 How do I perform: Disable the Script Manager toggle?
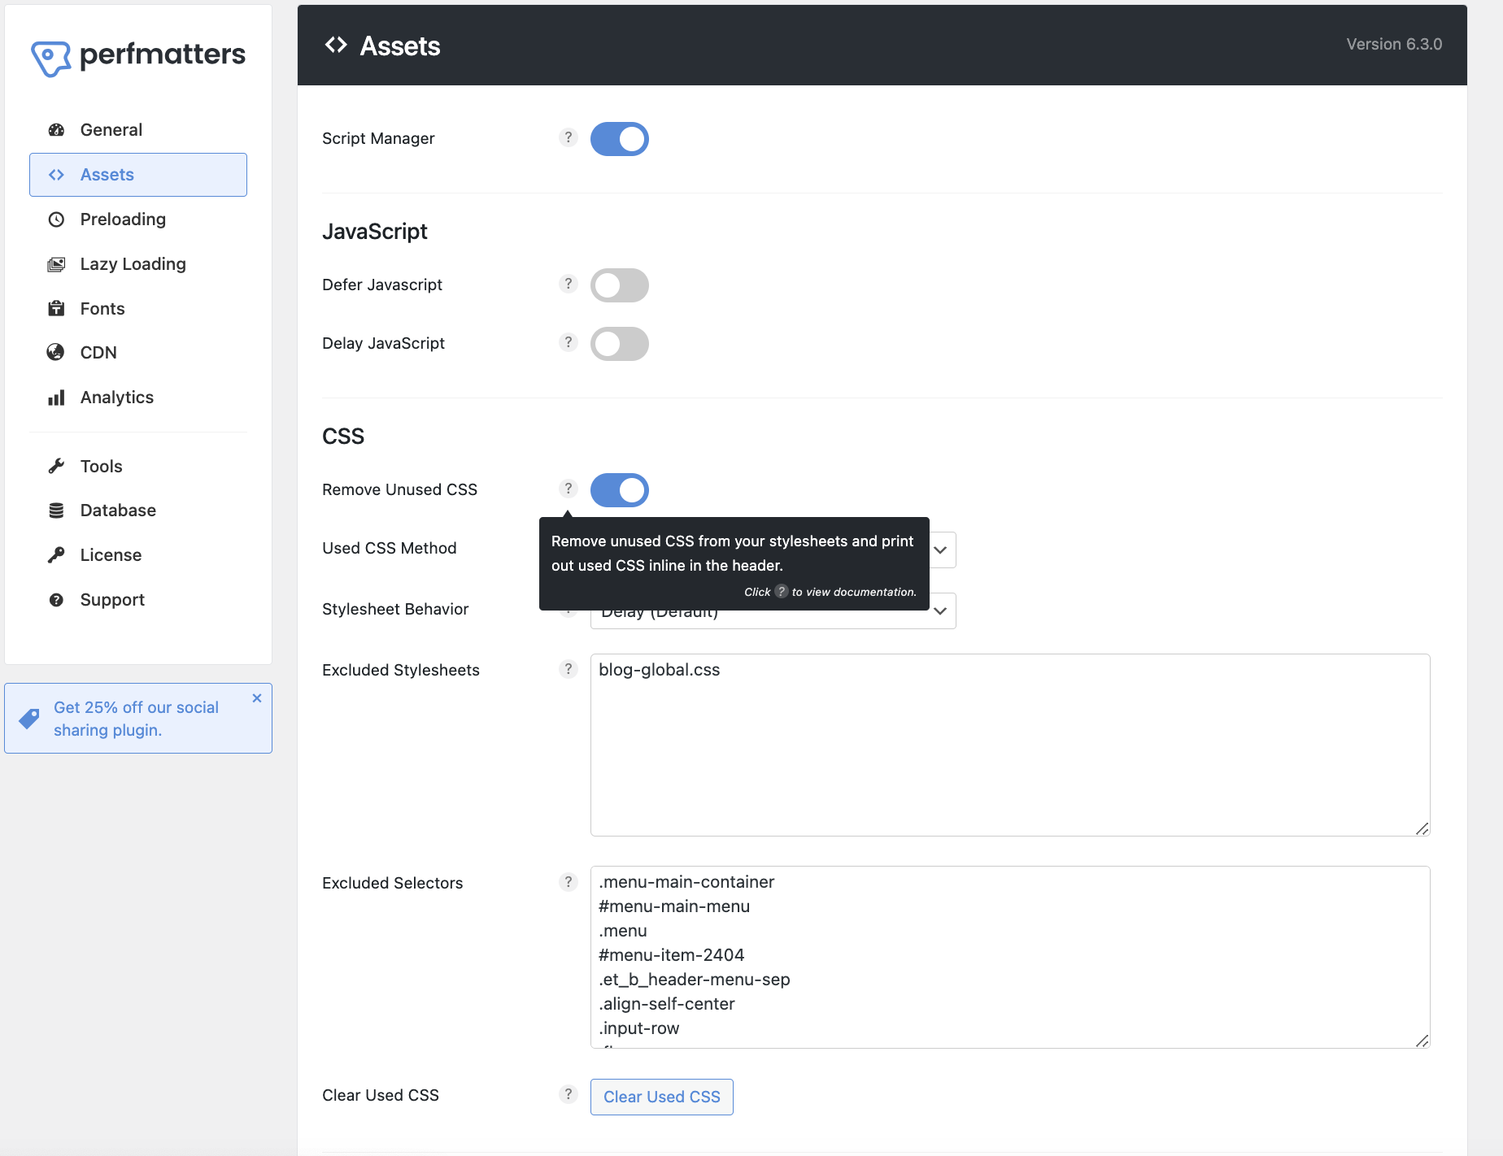click(620, 139)
